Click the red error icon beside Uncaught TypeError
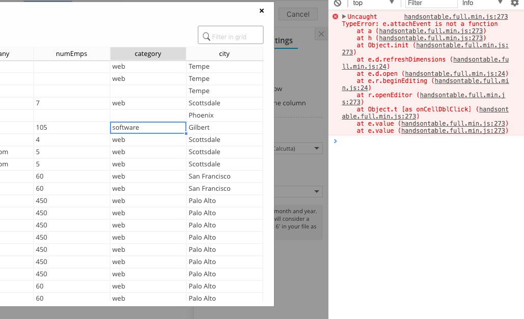The image size is (524, 319). click(x=335, y=16)
